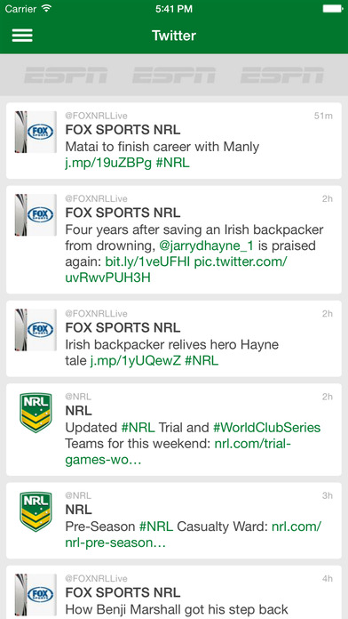Open the bit.ly/1veUFHI link
This screenshot has width=348, height=619.
(x=147, y=261)
